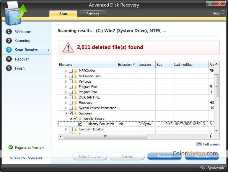
Task: Click the Full screen icon
Action: [x=199, y=144]
